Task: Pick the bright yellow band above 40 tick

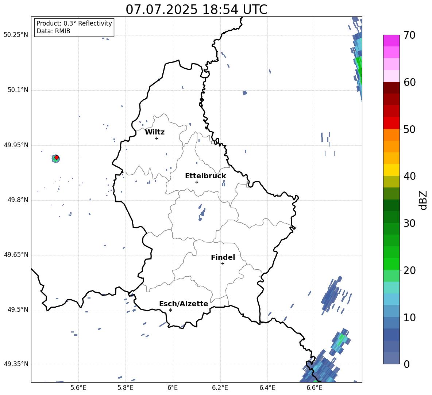Action: coord(391,170)
